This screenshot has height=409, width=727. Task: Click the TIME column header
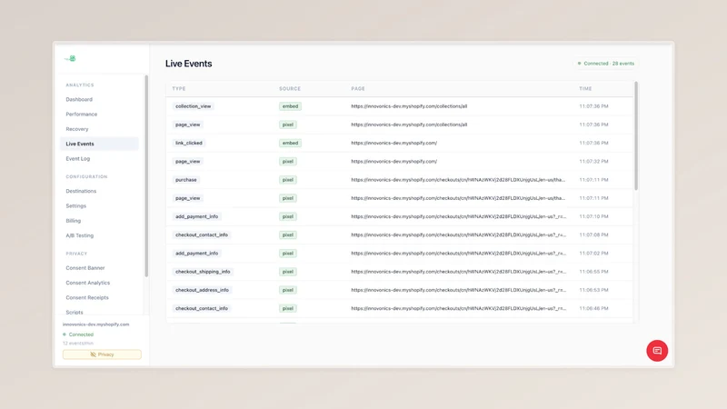585,88
